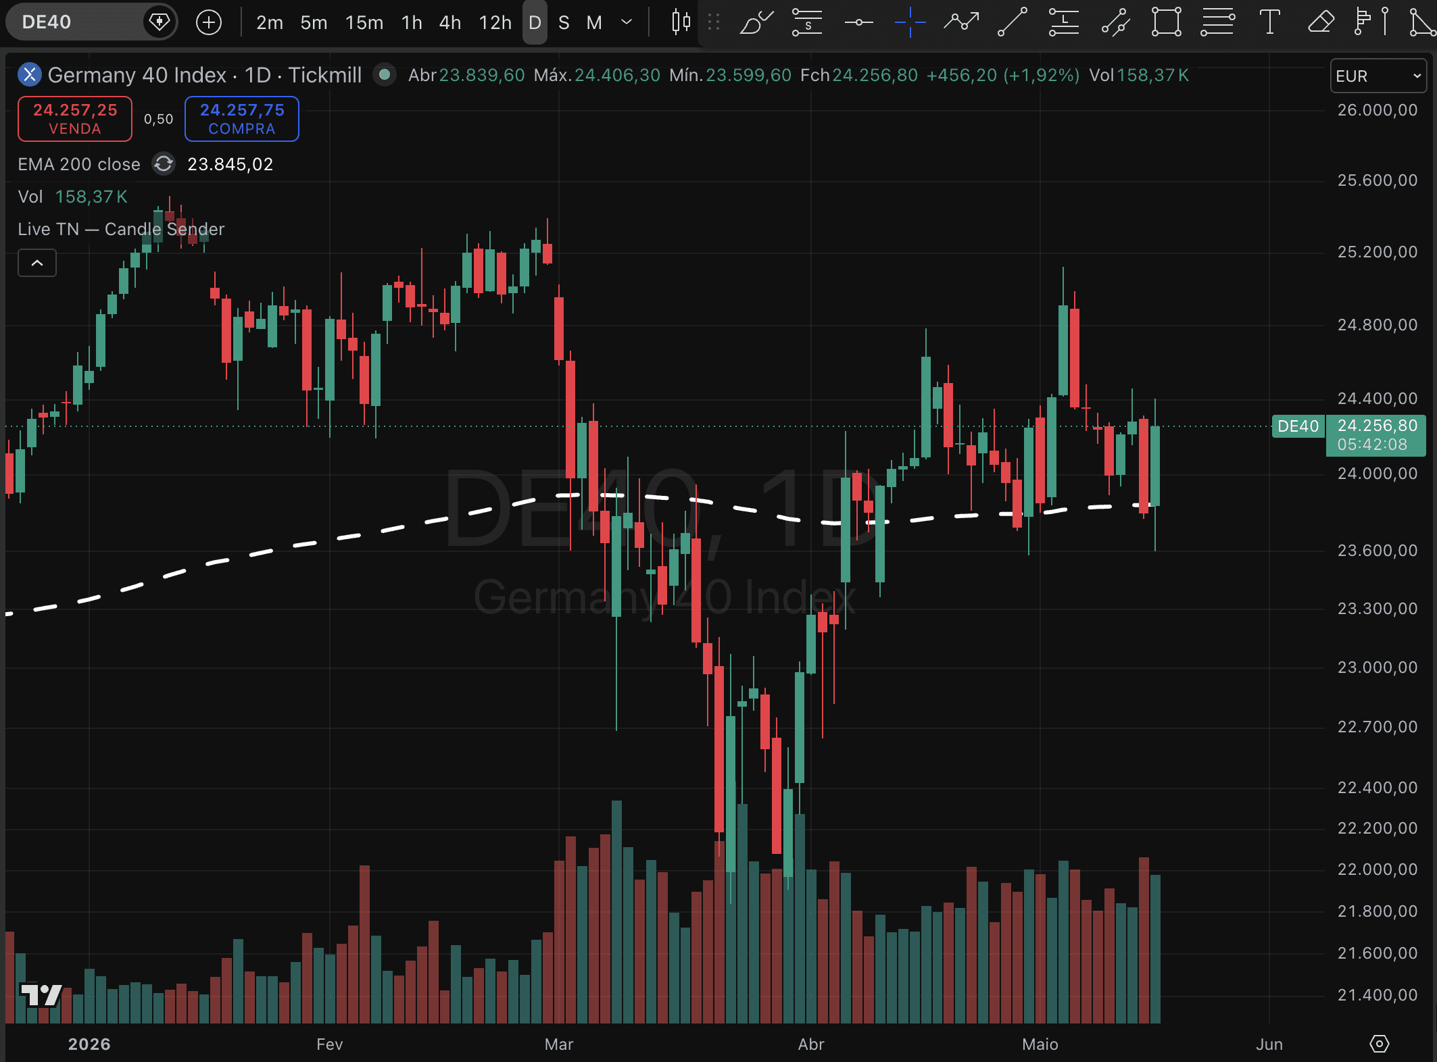This screenshot has height=1062, width=1437.
Task: Open the EUR currency dropdown
Action: click(1378, 76)
